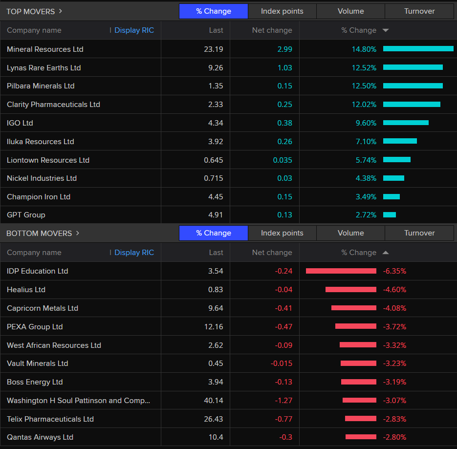Click the 12.02% change value
Viewport: 457px width, 449px height.
[x=364, y=105]
